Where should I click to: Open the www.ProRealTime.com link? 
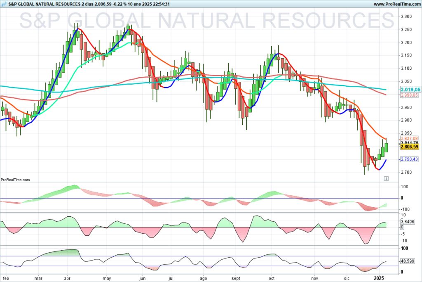coord(397,4)
